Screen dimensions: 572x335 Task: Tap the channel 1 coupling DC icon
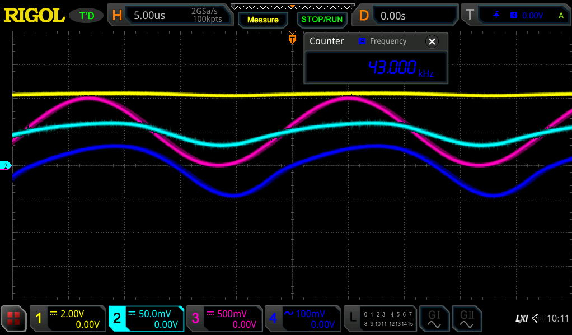(54, 314)
